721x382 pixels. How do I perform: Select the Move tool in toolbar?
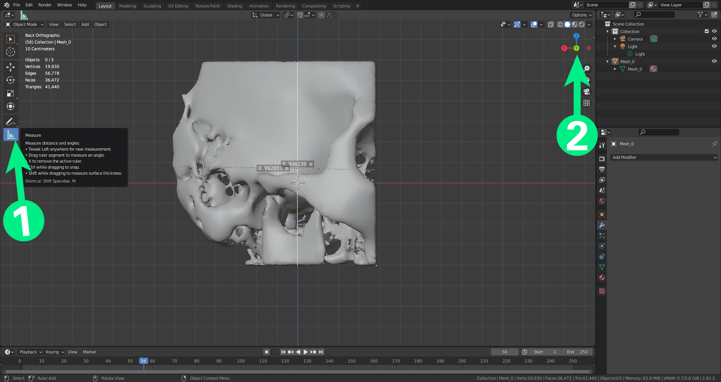click(x=11, y=67)
